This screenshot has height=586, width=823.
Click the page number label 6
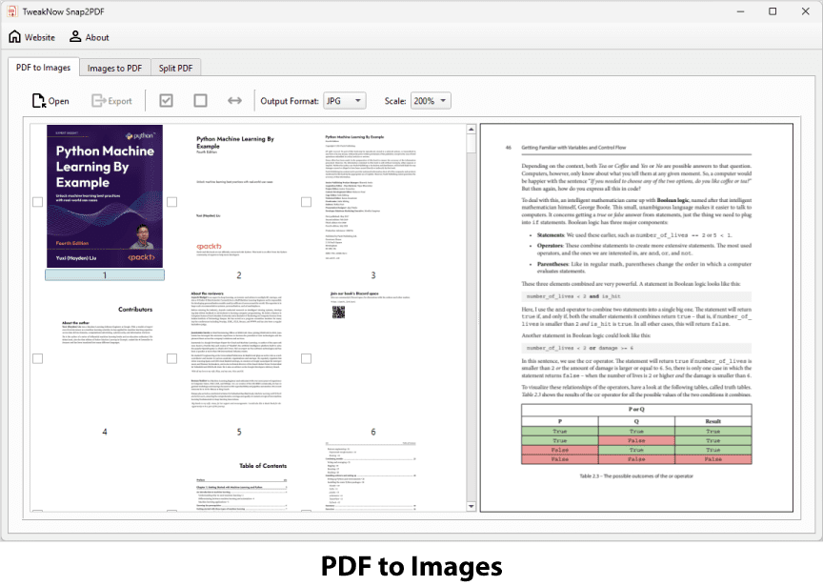(x=373, y=432)
